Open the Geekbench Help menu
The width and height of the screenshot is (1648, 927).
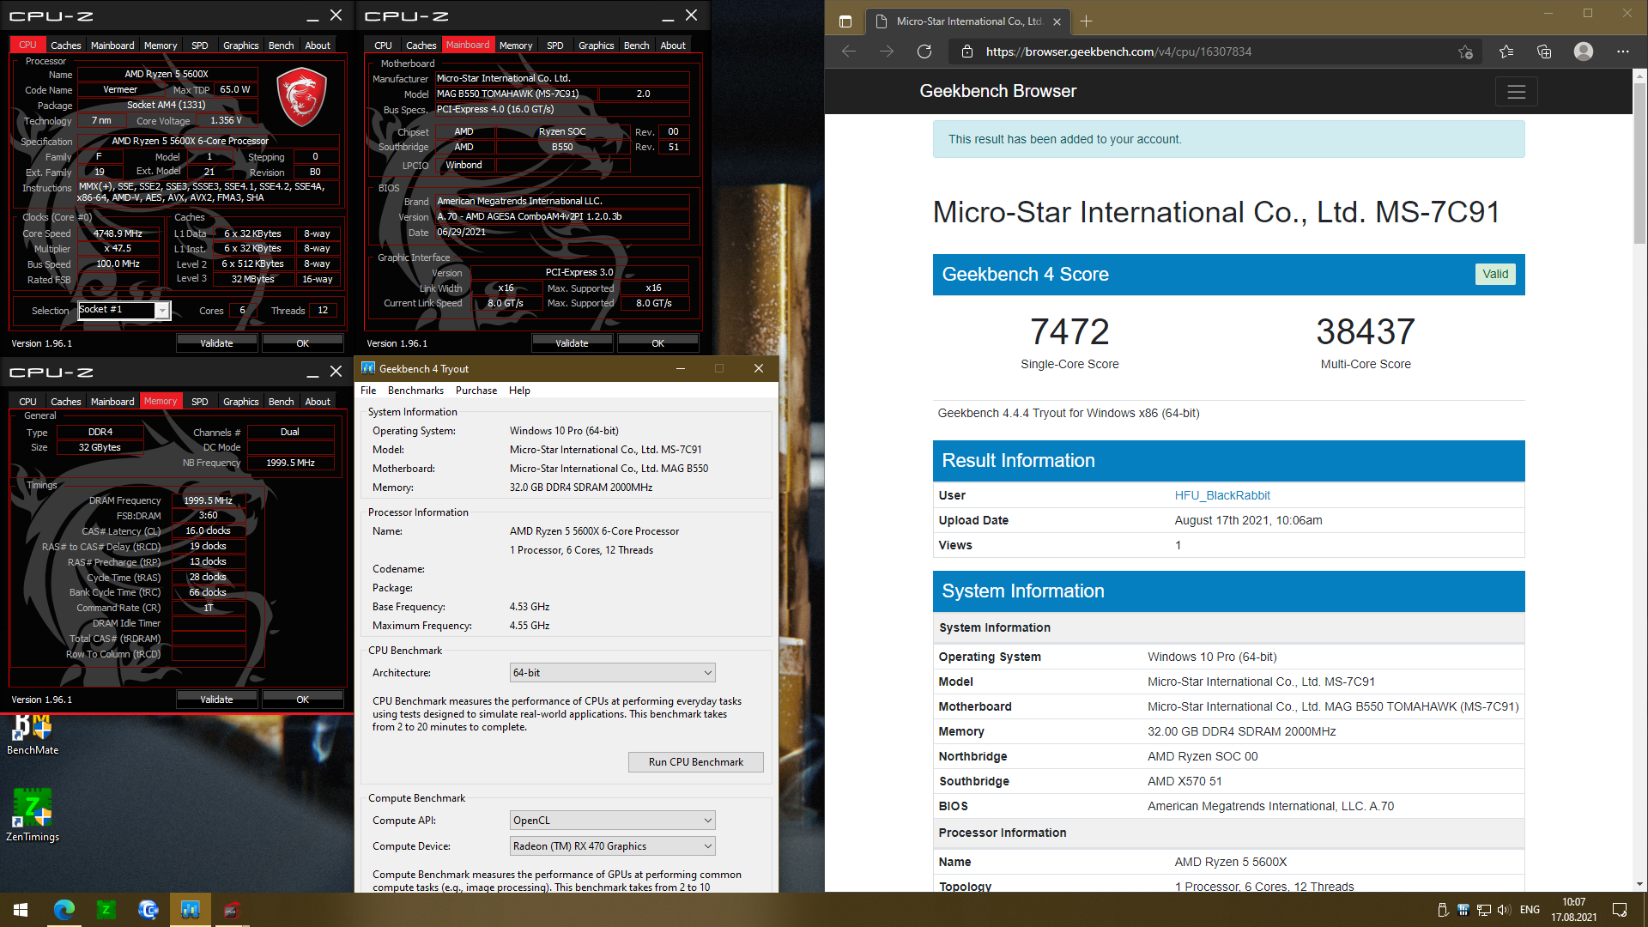coord(519,391)
